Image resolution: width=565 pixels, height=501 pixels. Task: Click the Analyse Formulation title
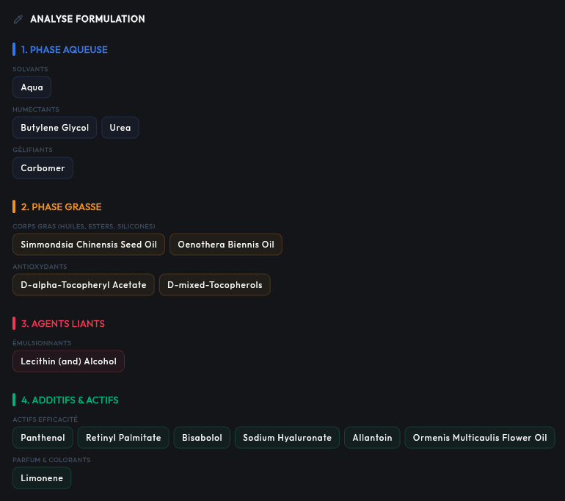coord(87,19)
